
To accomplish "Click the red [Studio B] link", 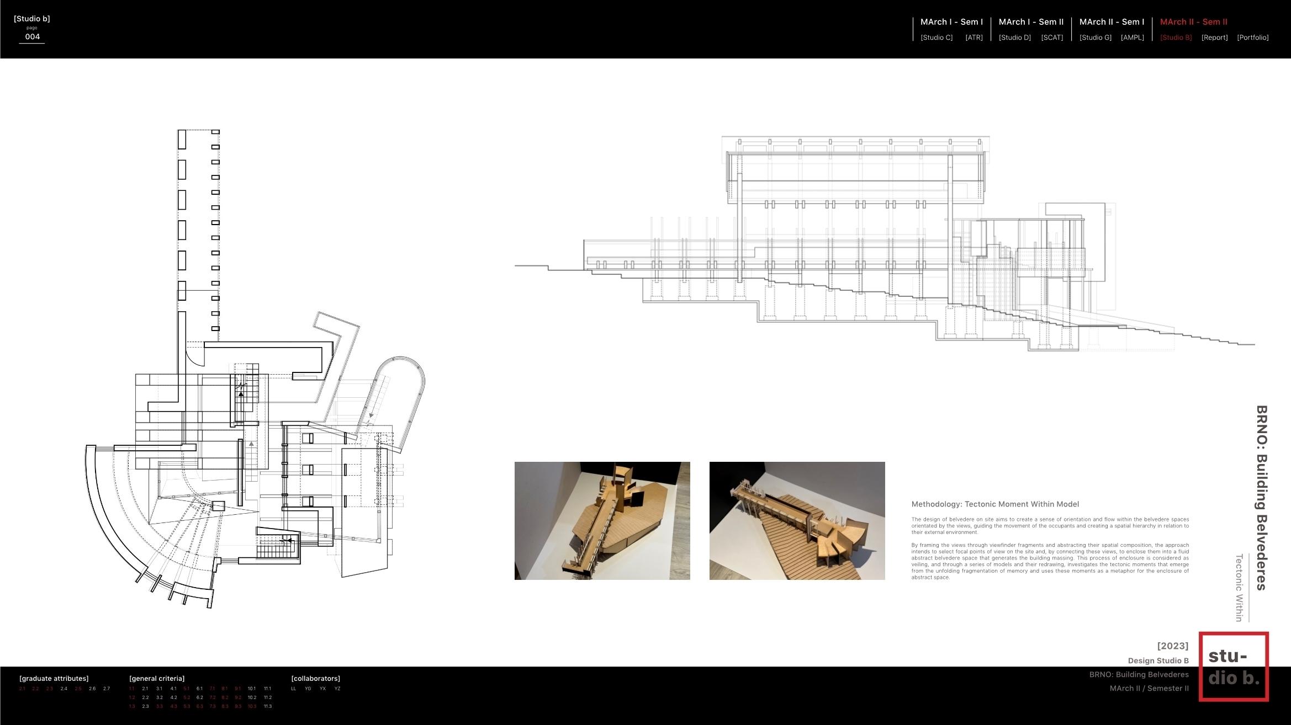I will click(1176, 38).
